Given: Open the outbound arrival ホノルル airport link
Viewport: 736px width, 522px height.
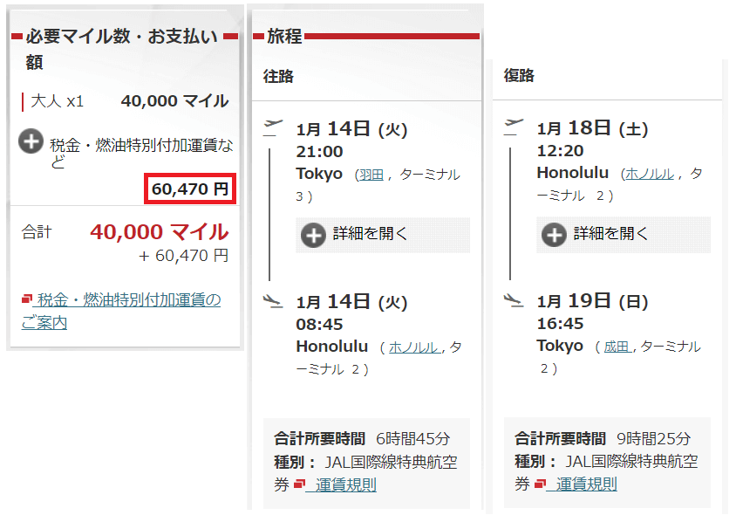Looking at the screenshot, I should [x=414, y=347].
